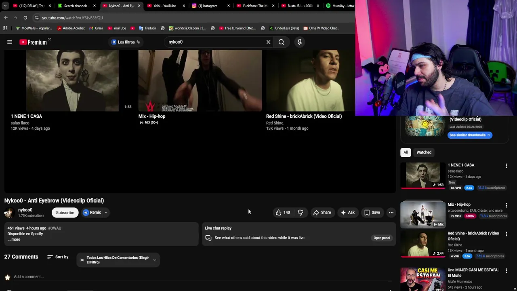Viewport: 517px width, 291px height.
Task: Click the >100x multiplier badge
Action: tap(470, 216)
